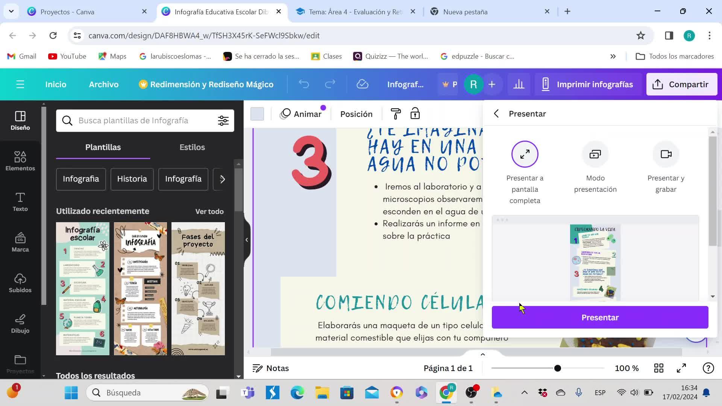Screen dimensions: 722x406
Task: Open the Archivo menu
Action: 103,84
